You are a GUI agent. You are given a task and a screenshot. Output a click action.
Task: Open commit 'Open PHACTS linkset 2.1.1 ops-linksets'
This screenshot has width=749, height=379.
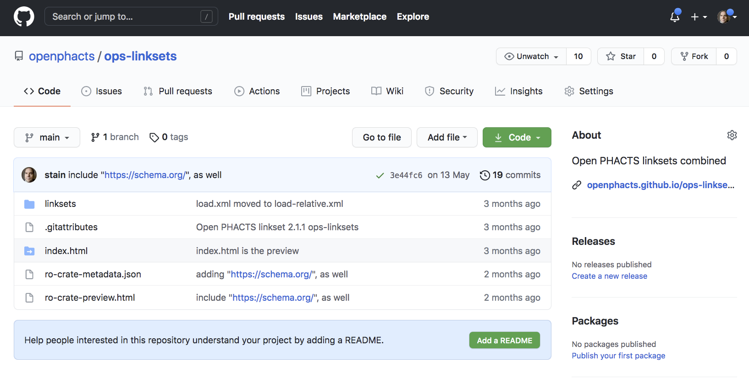[277, 227]
